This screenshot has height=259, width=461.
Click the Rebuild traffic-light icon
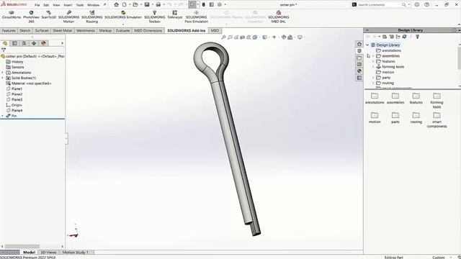[203, 4]
